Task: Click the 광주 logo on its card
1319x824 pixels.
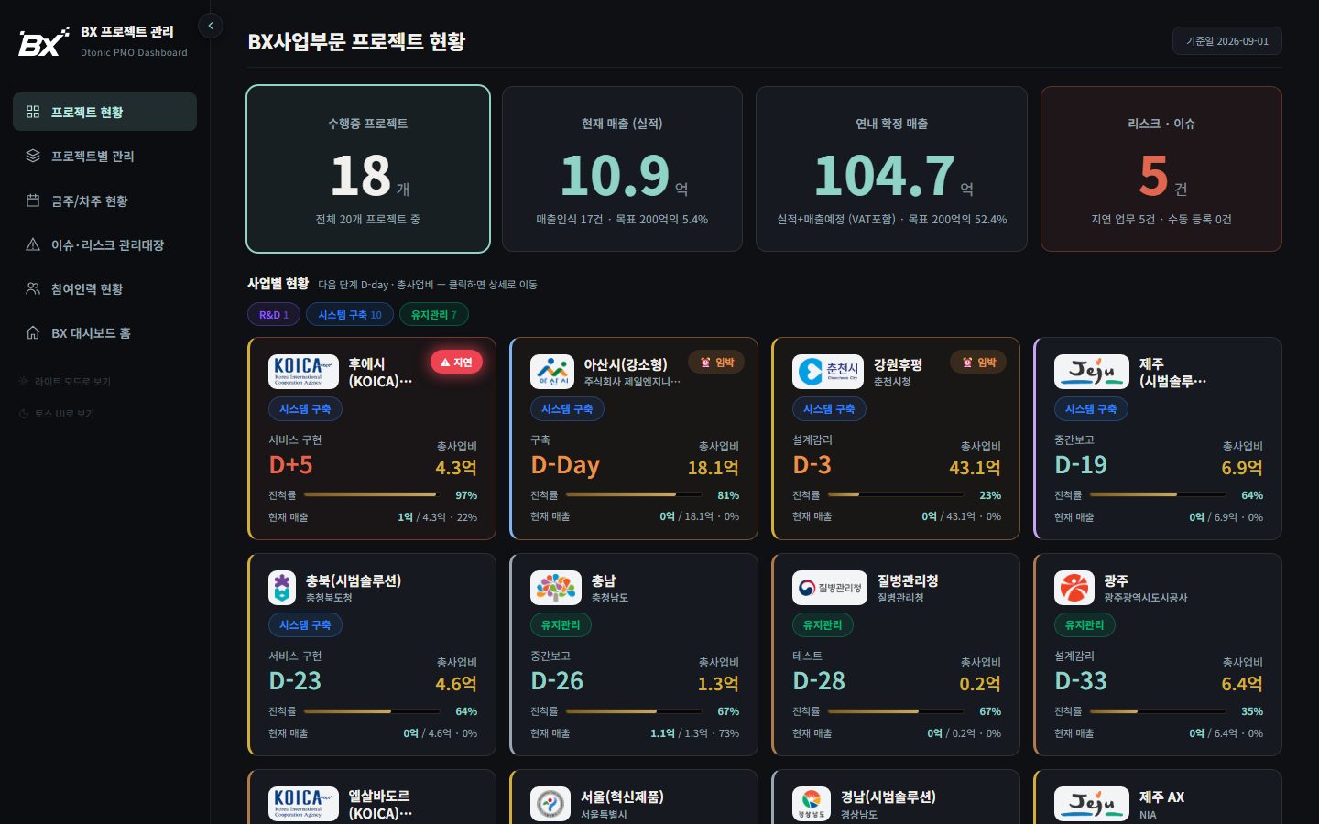Action: pyautogui.click(x=1074, y=588)
